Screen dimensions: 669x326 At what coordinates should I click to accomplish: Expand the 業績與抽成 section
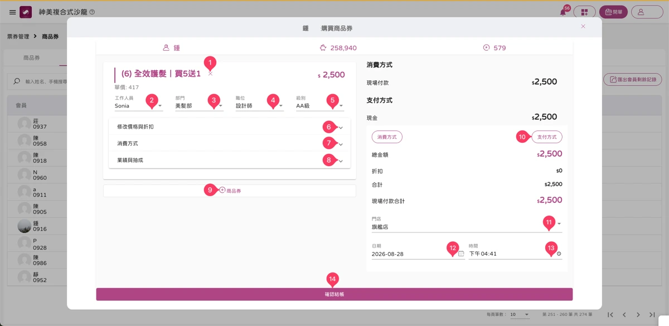click(230, 160)
